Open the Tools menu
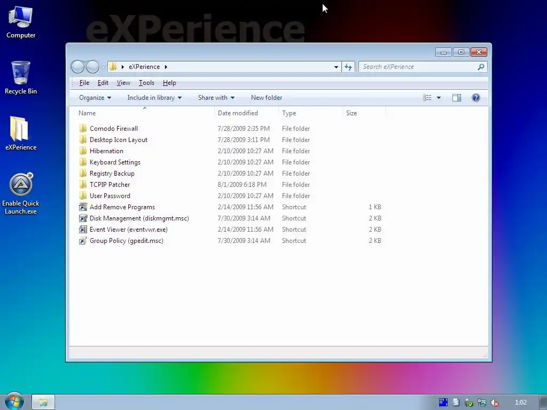 (x=146, y=83)
